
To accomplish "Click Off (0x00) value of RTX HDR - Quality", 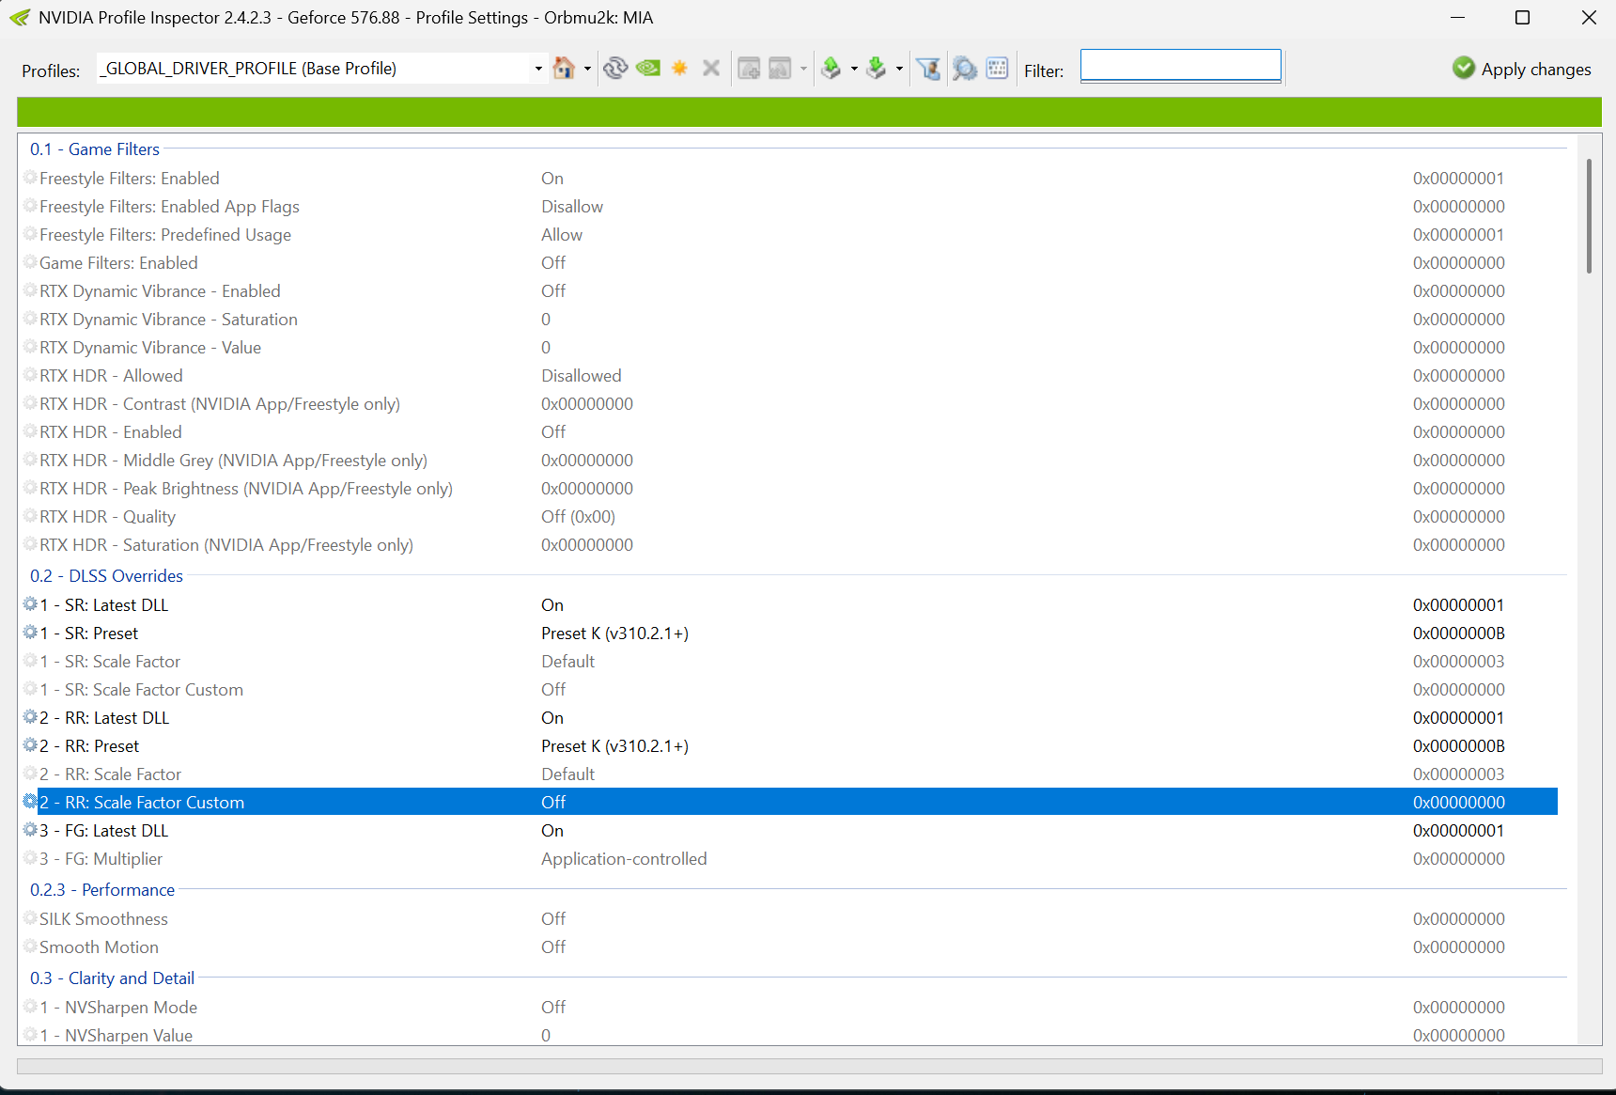I will pyautogui.click(x=578, y=516).
